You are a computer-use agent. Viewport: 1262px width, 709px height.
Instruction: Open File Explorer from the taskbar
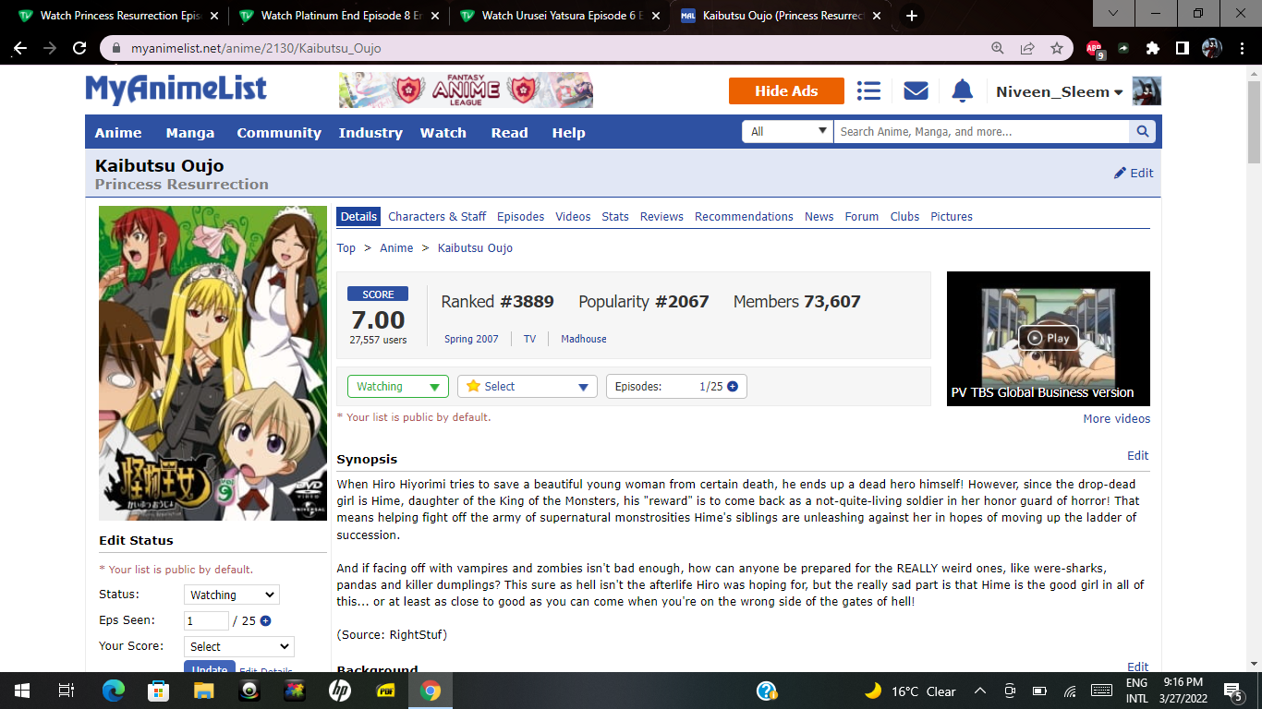(203, 691)
